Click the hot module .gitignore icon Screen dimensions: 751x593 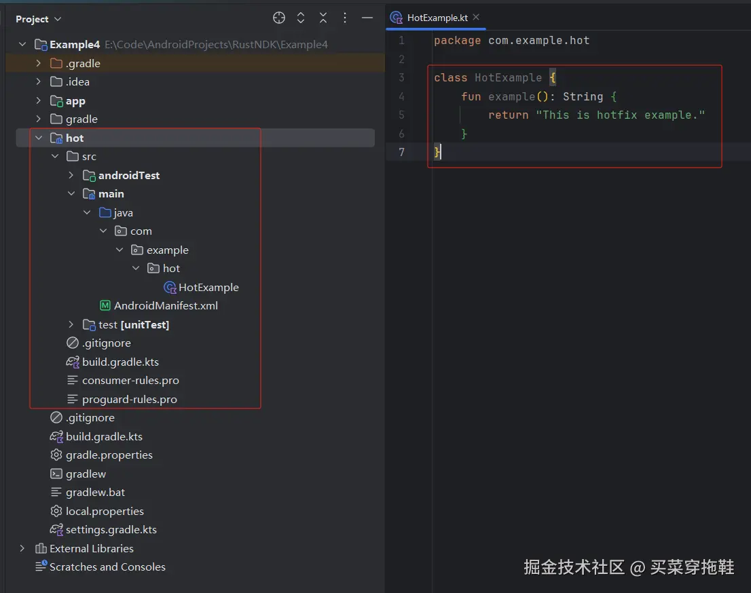point(73,343)
